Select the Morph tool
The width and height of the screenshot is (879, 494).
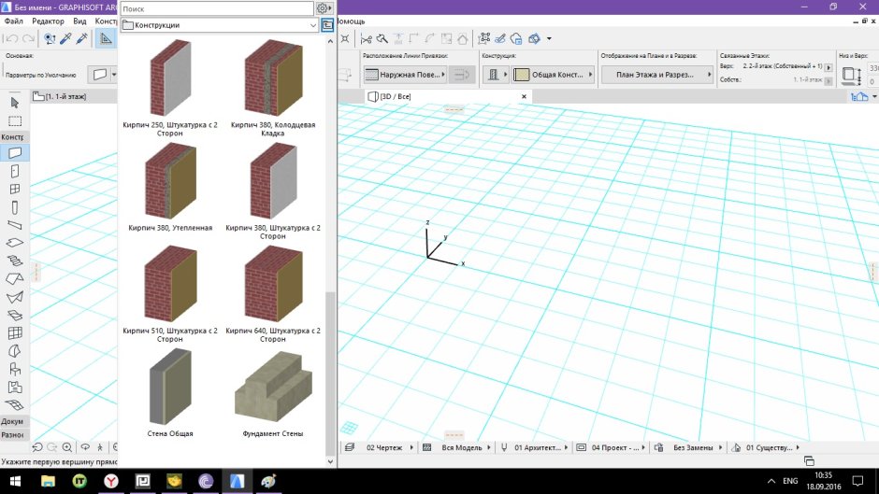[x=15, y=351]
